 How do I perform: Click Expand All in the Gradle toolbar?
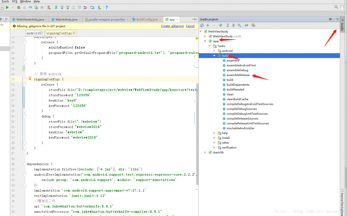pos(228,25)
